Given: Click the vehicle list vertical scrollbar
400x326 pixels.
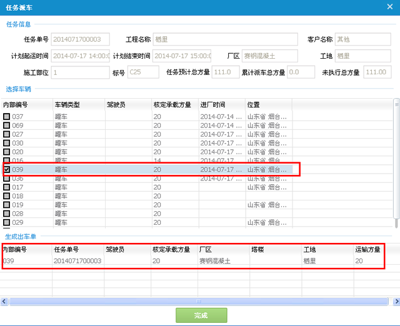Looking at the screenshot, I should (396, 162).
